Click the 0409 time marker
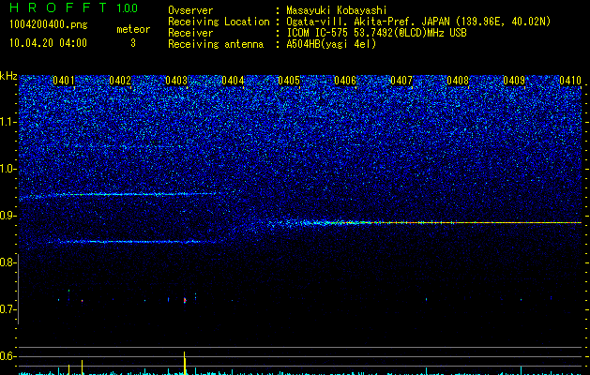The image size is (590, 375). 514,81
